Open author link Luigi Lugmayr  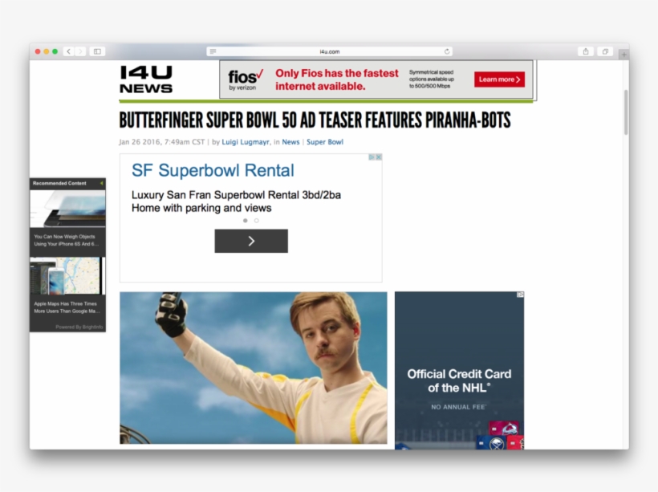coord(246,142)
